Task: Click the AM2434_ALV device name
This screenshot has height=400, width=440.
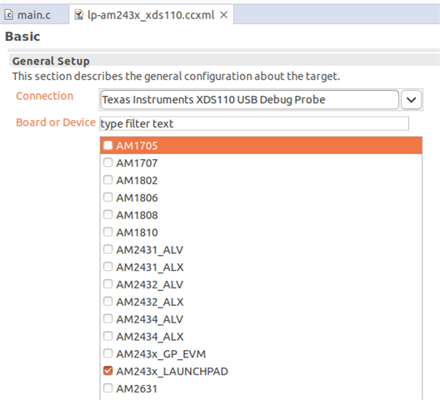Action: [x=149, y=320]
